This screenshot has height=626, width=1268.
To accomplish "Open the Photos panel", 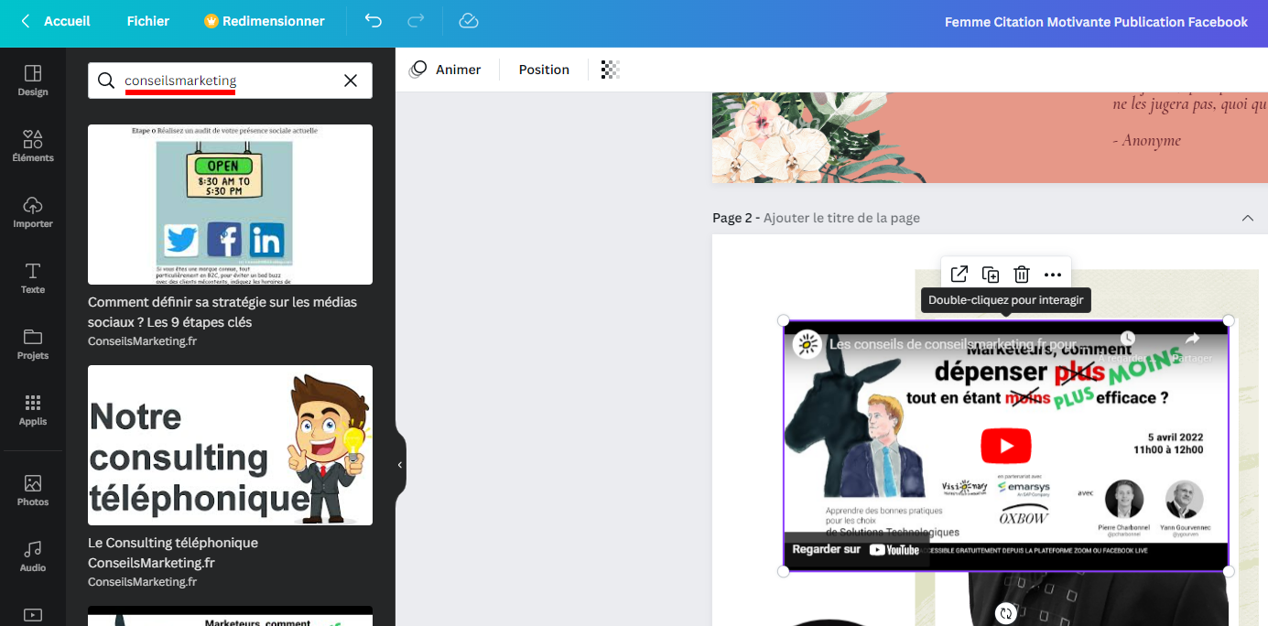I will coord(33,491).
